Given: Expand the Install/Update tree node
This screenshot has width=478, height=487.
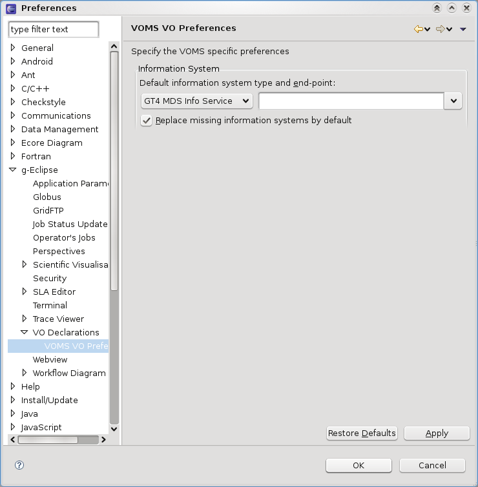Looking at the screenshot, I should click(x=13, y=400).
